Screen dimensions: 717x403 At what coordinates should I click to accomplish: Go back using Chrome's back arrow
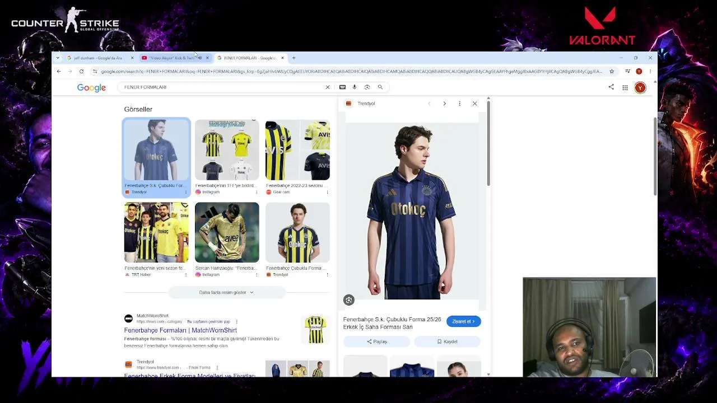click(x=59, y=71)
